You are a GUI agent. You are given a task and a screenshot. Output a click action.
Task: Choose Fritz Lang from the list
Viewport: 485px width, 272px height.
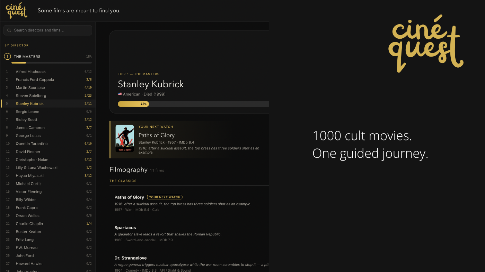click(48, 240)
